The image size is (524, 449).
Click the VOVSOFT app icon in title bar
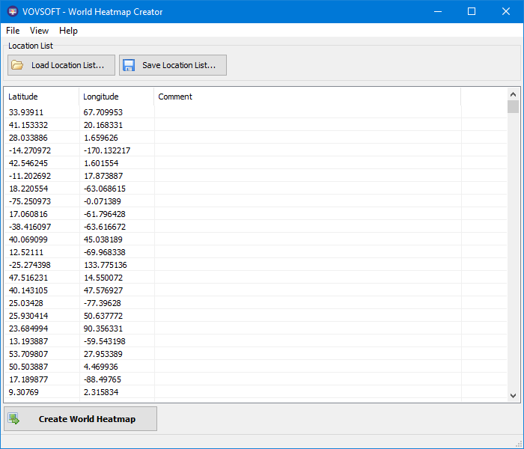(x=13, y=11)
